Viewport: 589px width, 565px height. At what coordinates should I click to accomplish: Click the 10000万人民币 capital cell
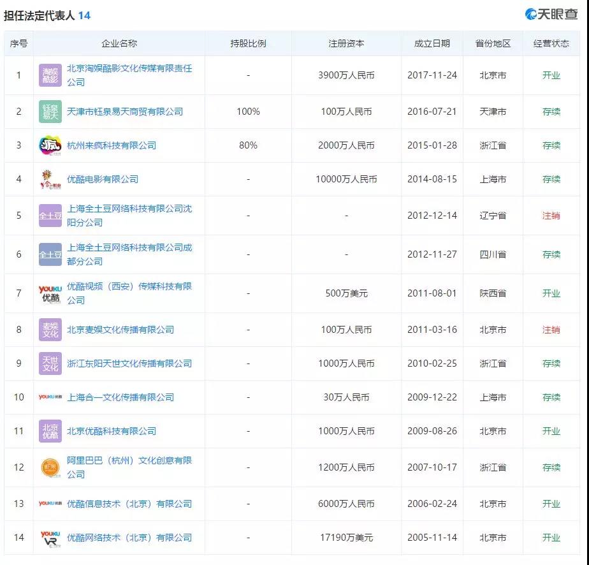346,179
